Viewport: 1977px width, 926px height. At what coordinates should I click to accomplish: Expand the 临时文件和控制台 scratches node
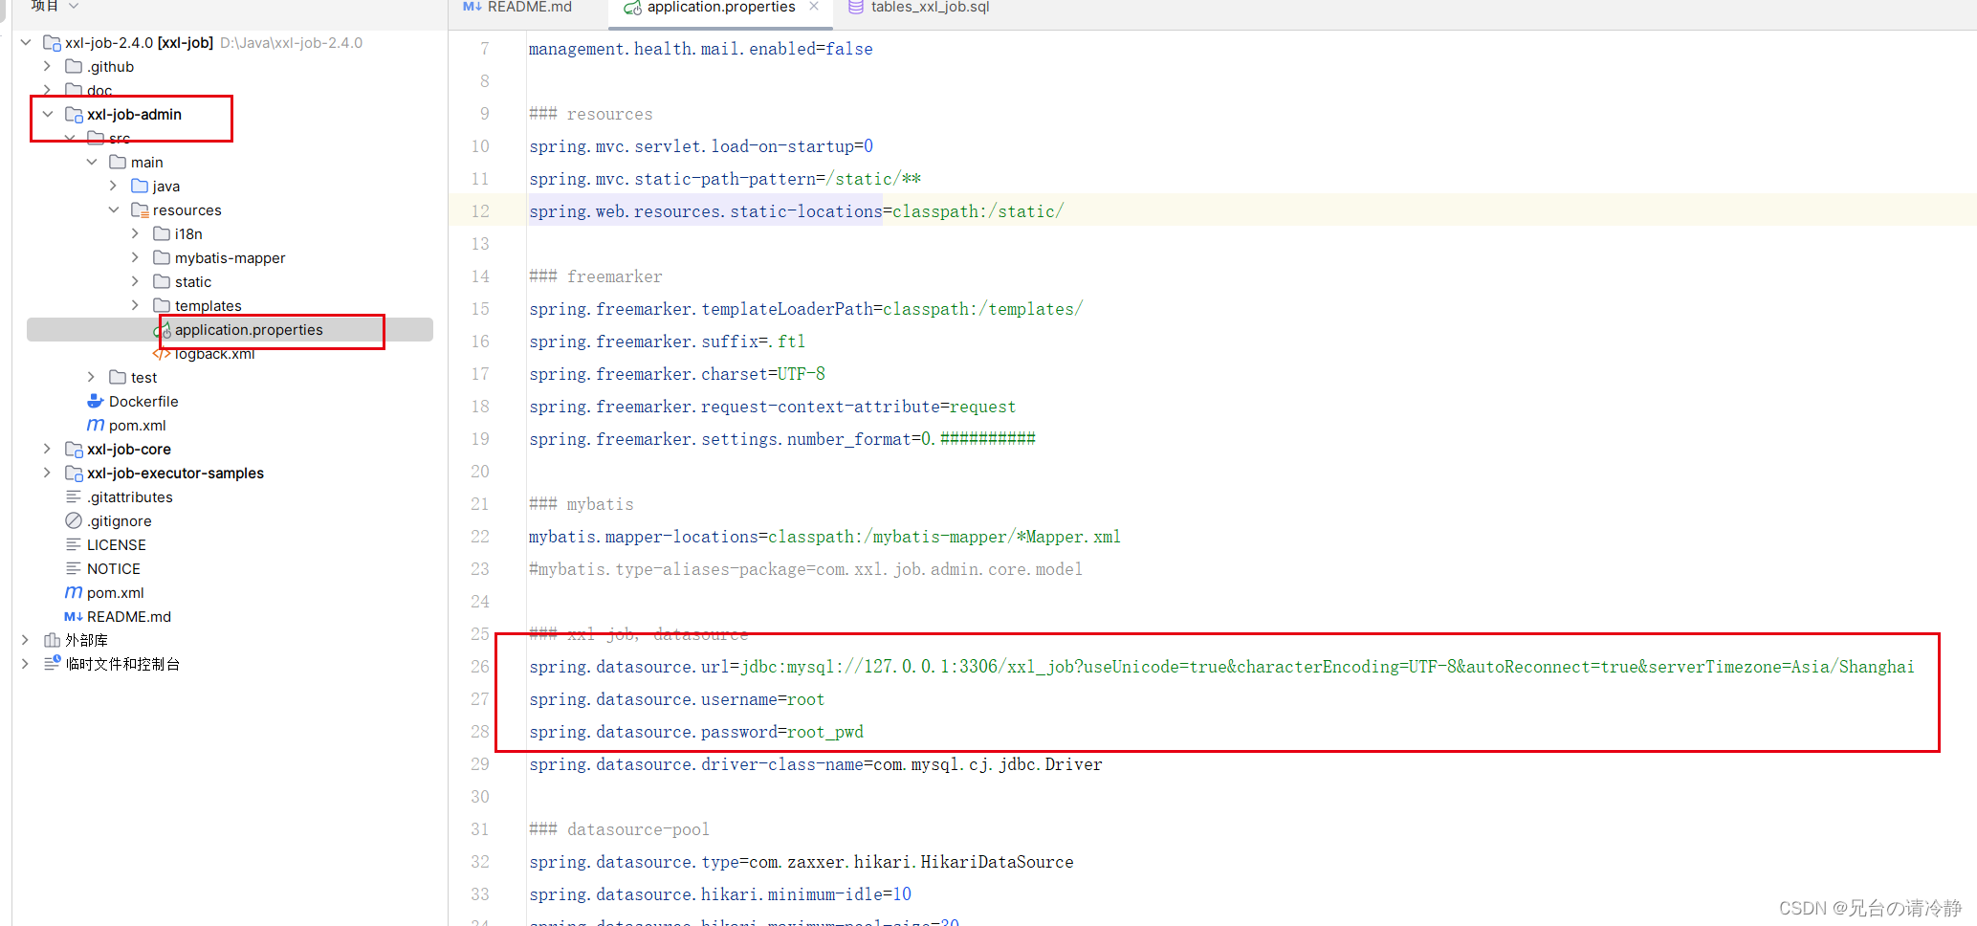[26, 664]
